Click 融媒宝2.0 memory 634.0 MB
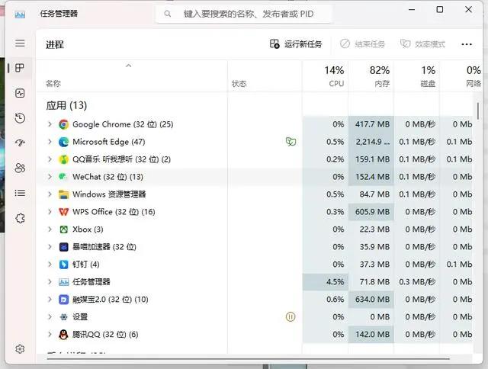Image resolution: width=488 pixels, height=369 pixels. click(373, 300)
